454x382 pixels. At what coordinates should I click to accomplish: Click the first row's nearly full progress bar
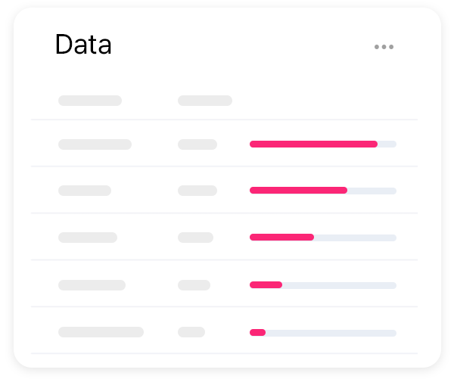click(x=323, y=144)
